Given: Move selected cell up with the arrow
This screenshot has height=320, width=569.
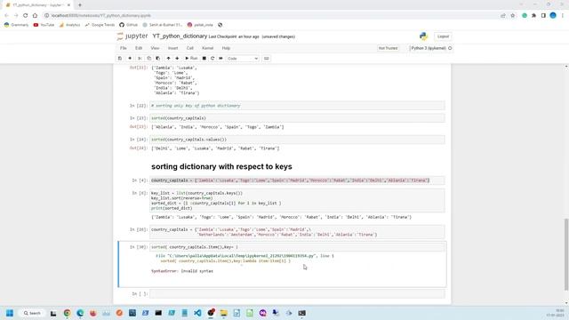Looking at the screenshot, I should pyautogui.click(x=168, y=59).
